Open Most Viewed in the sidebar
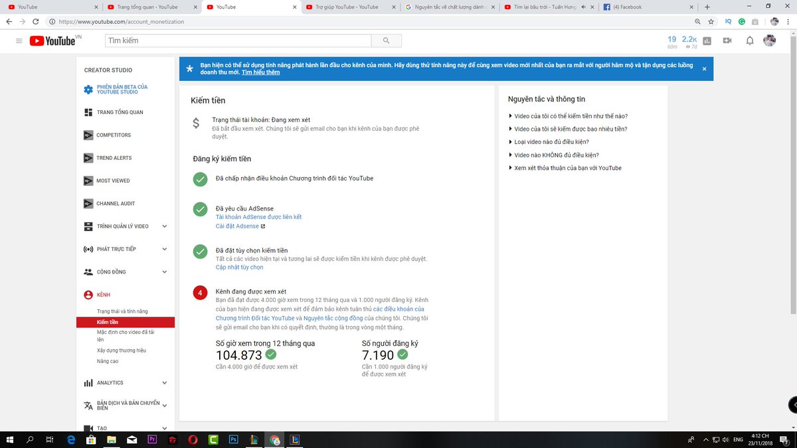Viewport: 797px width, 448px height. coord(113,181)
